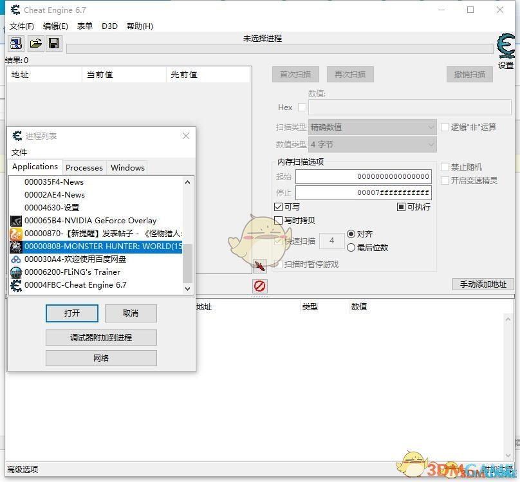Click the Cheat Engine 6.7 list icon
The image size is (520, 482).
[x=16, y=285]
